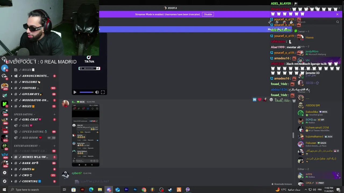The height and width of the screenshot is (193, 344).
Task: Click Add a Server plus icon
Action: click(x=5, y=173)
